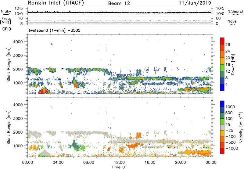
Task: Click the '16:00' time tick label
Action: click(150, 163)
